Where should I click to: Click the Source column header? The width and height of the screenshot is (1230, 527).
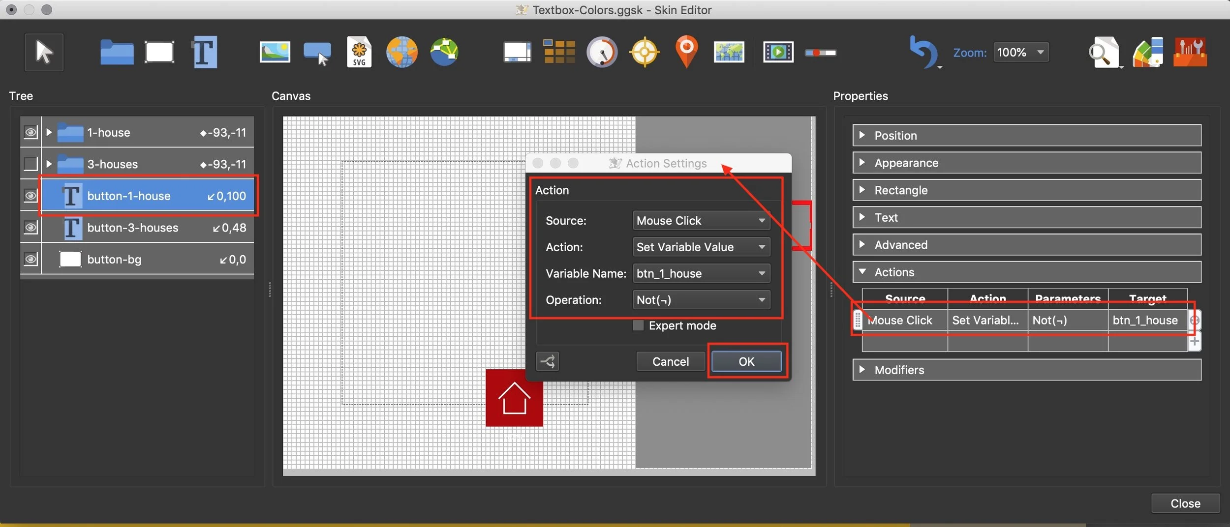(x=905, y=298)
